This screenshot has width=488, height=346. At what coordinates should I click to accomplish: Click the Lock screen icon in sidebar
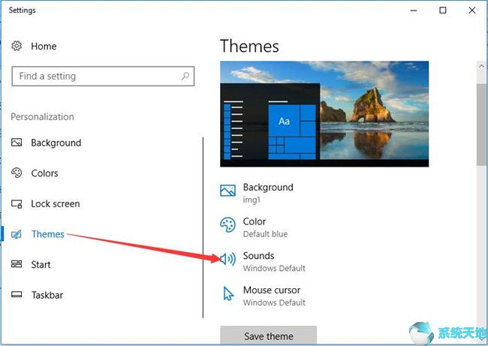pos(17,204)
